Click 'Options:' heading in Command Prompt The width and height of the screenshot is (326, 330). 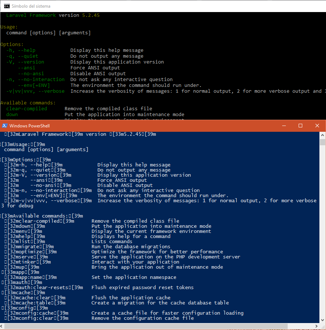coord(12,45)
